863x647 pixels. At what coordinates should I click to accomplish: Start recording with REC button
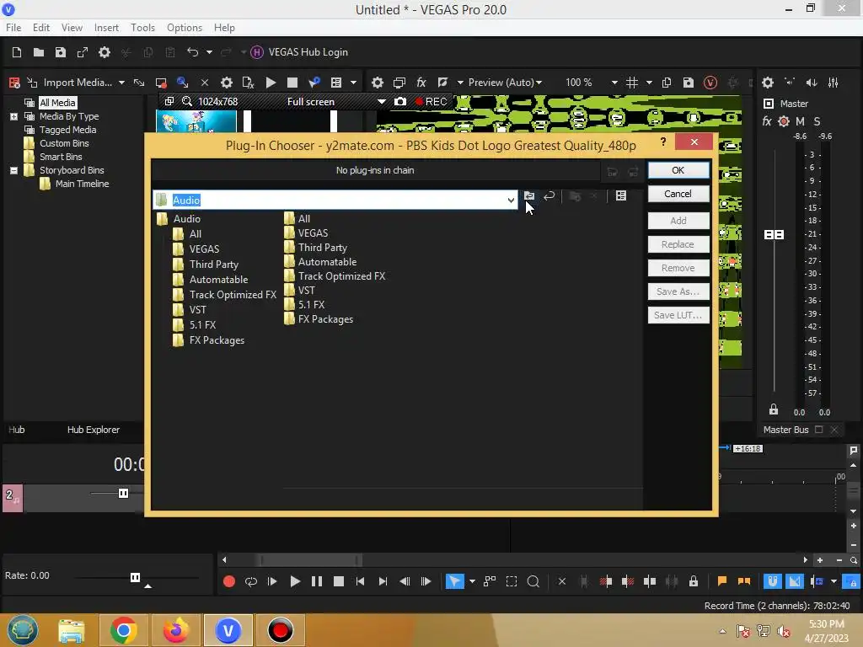click(x=431, y=102)
